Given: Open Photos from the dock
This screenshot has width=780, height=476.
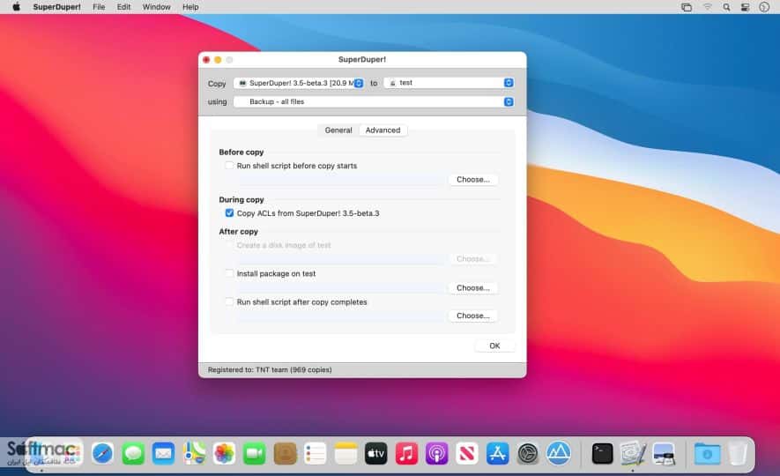Looking at the screenshot, I should (x=225, y=454).
